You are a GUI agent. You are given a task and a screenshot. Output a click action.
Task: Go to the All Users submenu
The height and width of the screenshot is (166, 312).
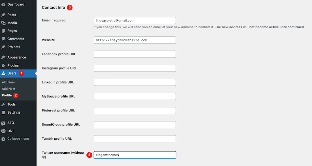click(8, 82)
